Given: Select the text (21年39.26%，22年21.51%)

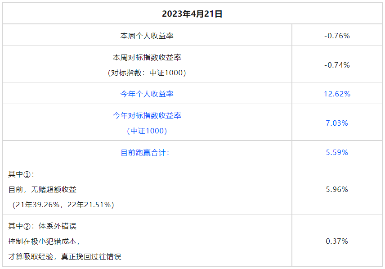Looking at the screenshot, I should (63, 205).
